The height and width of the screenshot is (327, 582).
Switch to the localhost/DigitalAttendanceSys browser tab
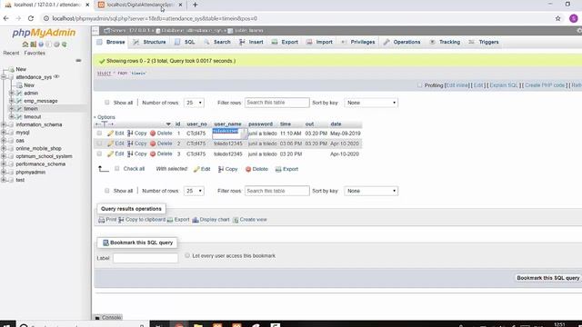(141, 5)
